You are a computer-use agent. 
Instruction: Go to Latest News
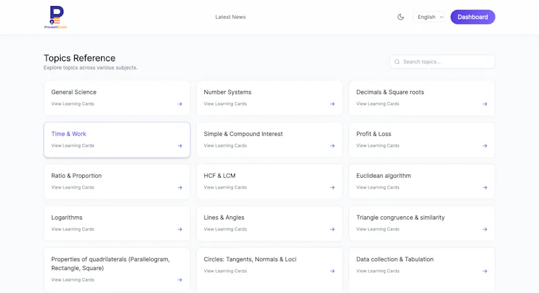click(230, 17)
